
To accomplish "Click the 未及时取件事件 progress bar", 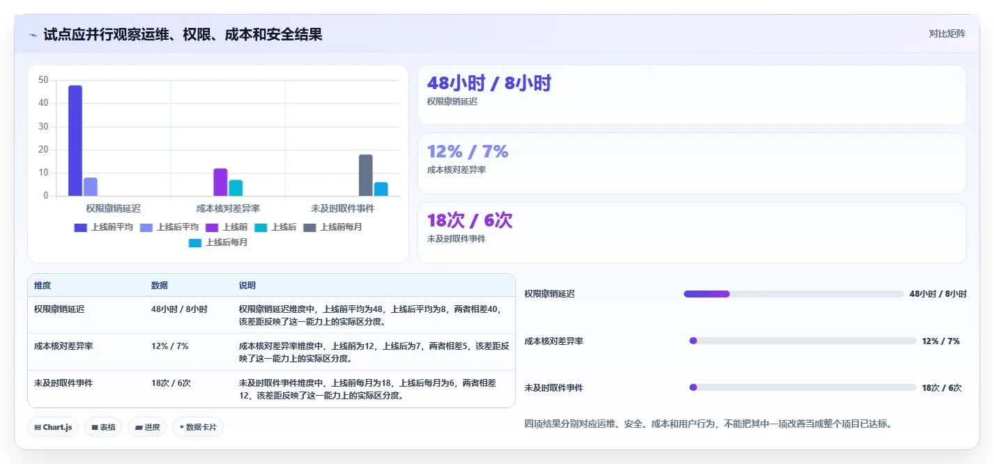I will (802, 387).
